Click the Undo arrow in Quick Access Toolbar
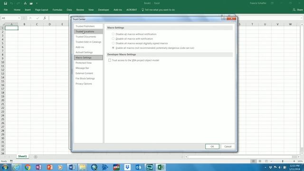304x171 pixels. [x=11, y=3]
